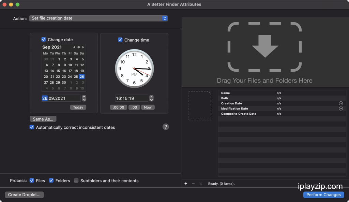
Task: Select September 26 in the calendar
Action: pos(82,76)
